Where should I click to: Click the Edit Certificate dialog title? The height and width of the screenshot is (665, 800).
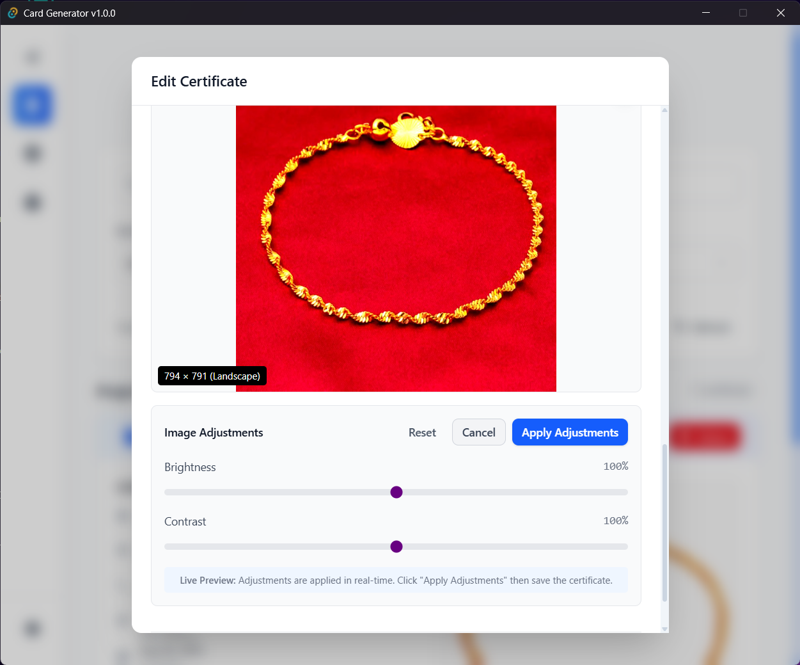199,81
